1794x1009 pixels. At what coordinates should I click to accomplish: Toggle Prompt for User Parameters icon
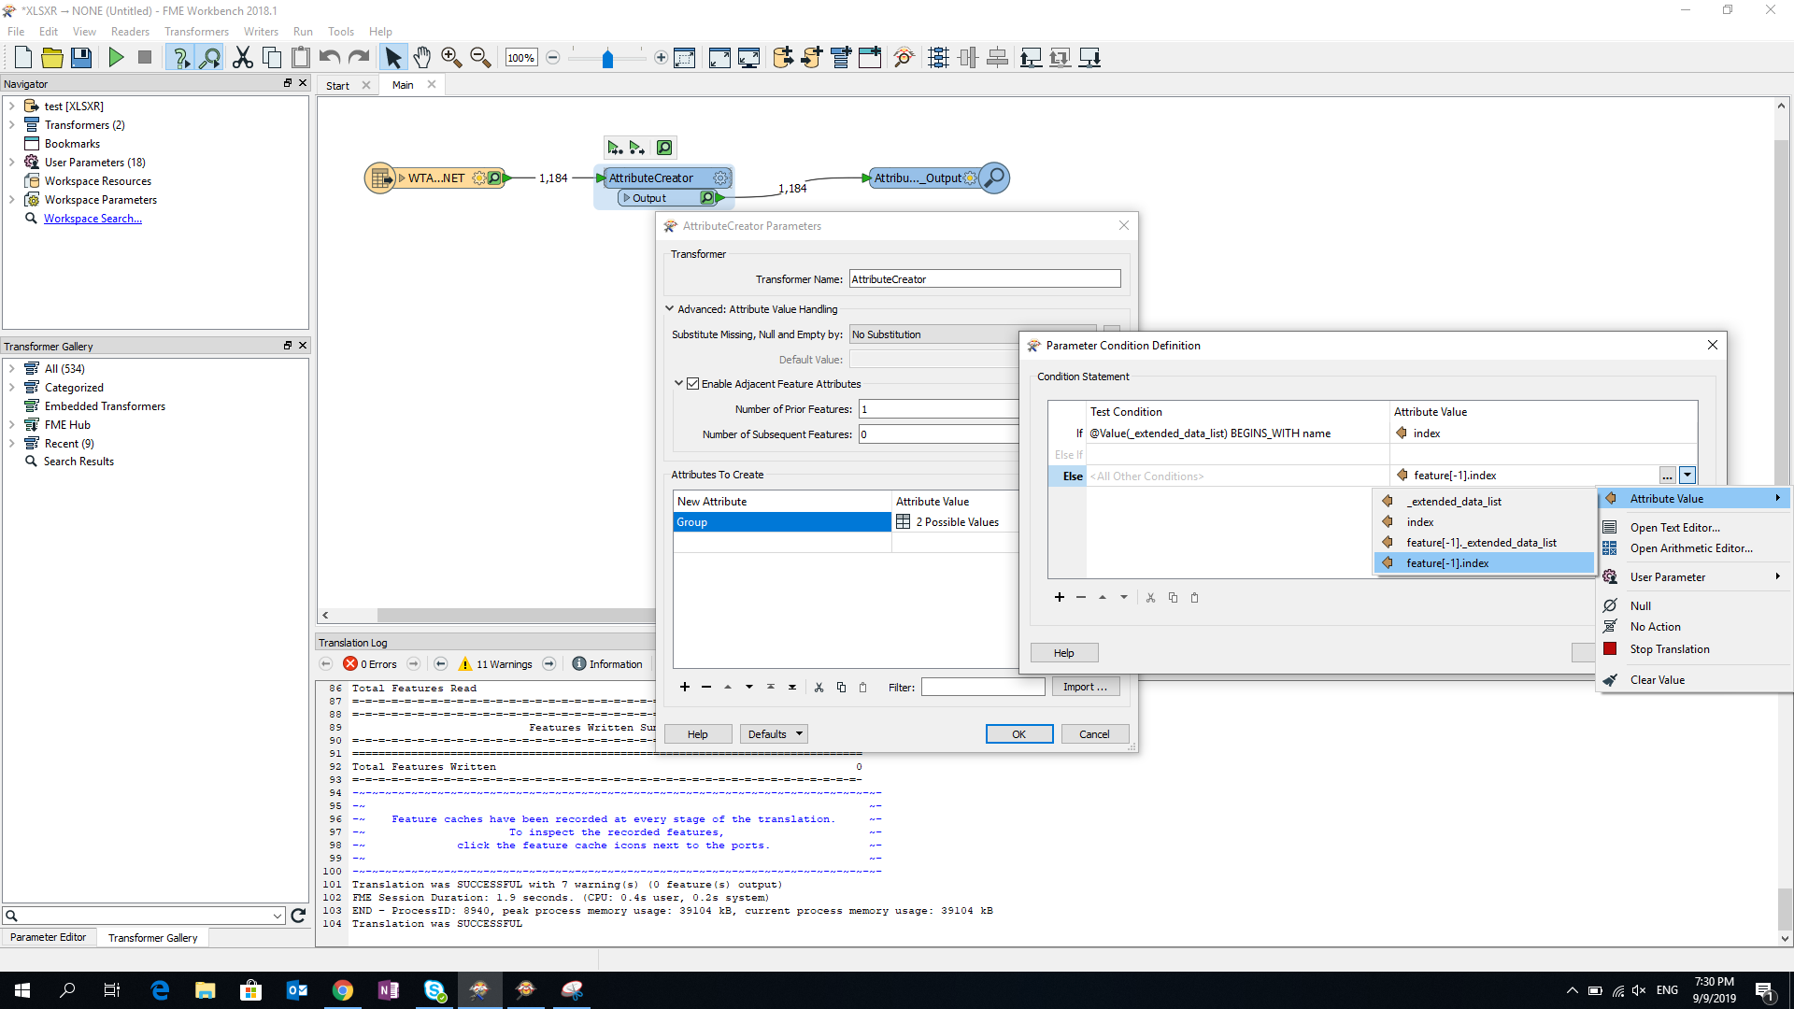click(180, 58)
